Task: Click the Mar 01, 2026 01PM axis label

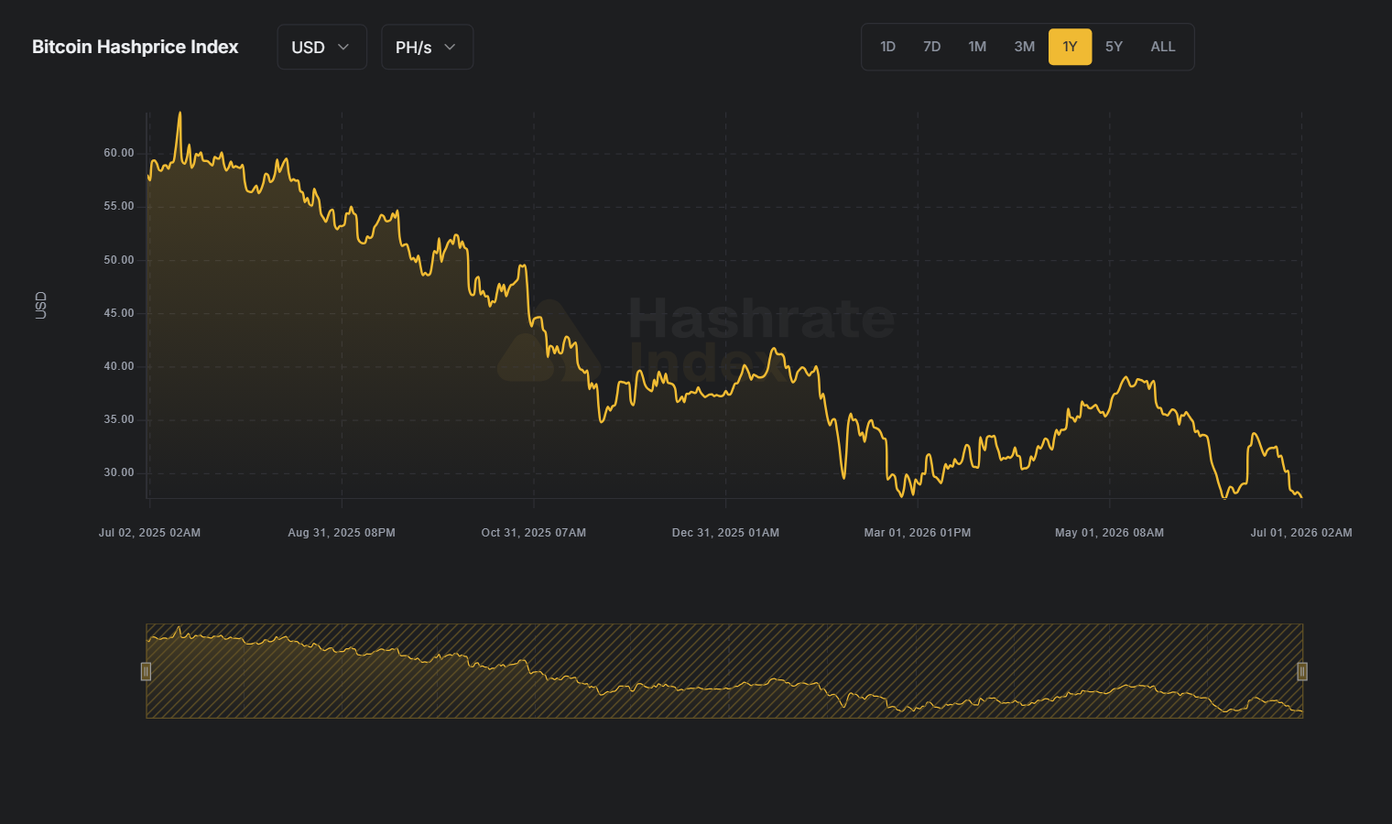Action: click(918, 533)
